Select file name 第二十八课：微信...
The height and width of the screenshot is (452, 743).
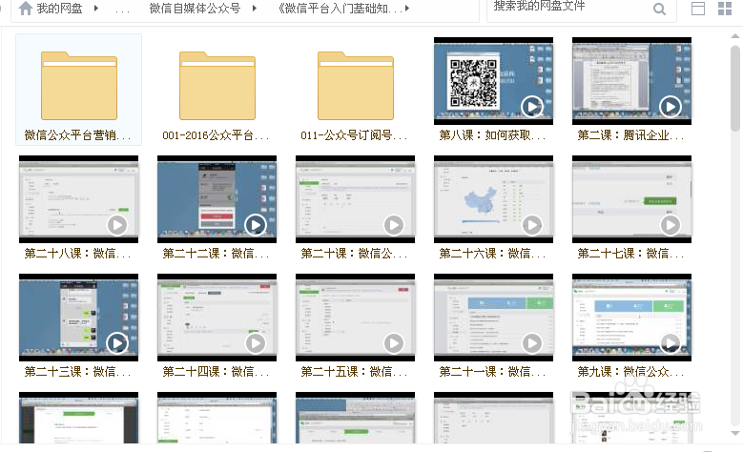click(x=77, y=254)
